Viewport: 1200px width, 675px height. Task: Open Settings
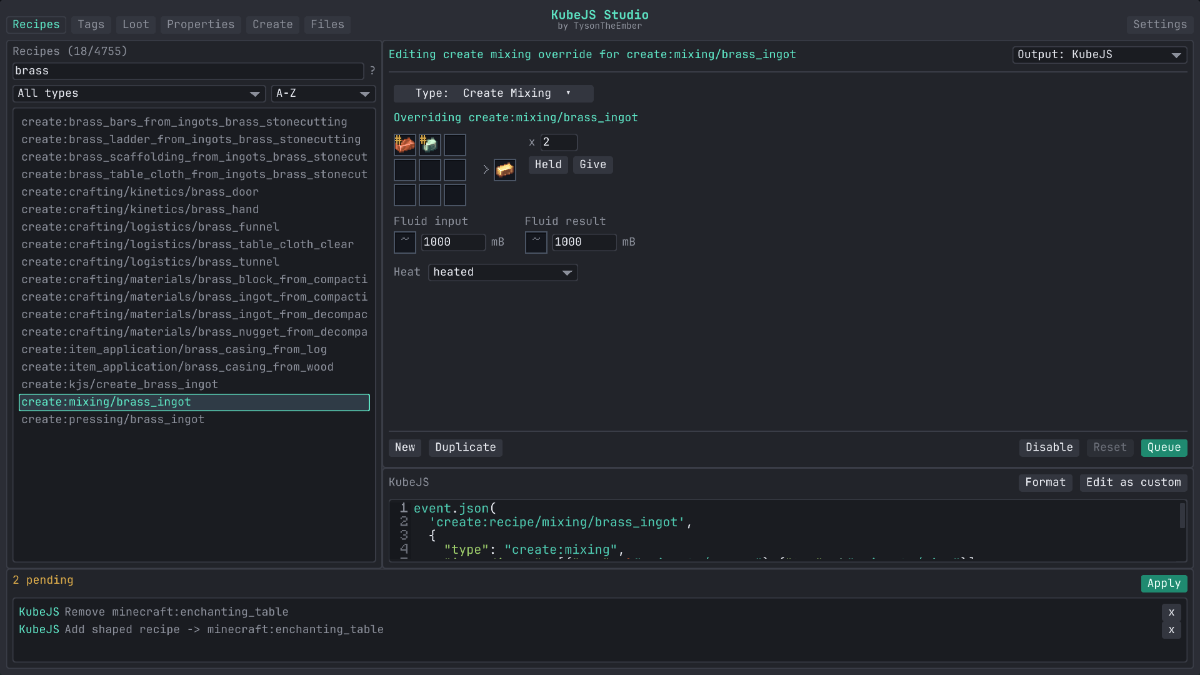(1160, 25)
